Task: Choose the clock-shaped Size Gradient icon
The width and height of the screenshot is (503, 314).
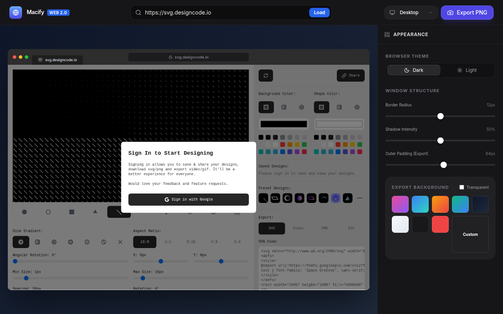Action: [x=104, y=242]
